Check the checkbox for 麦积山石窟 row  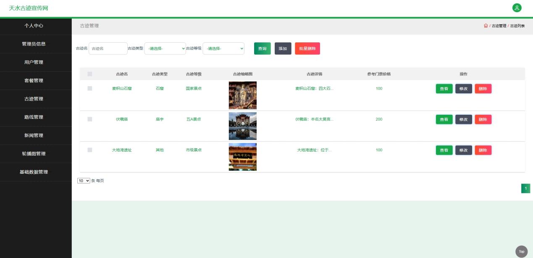tap(89, 88)
